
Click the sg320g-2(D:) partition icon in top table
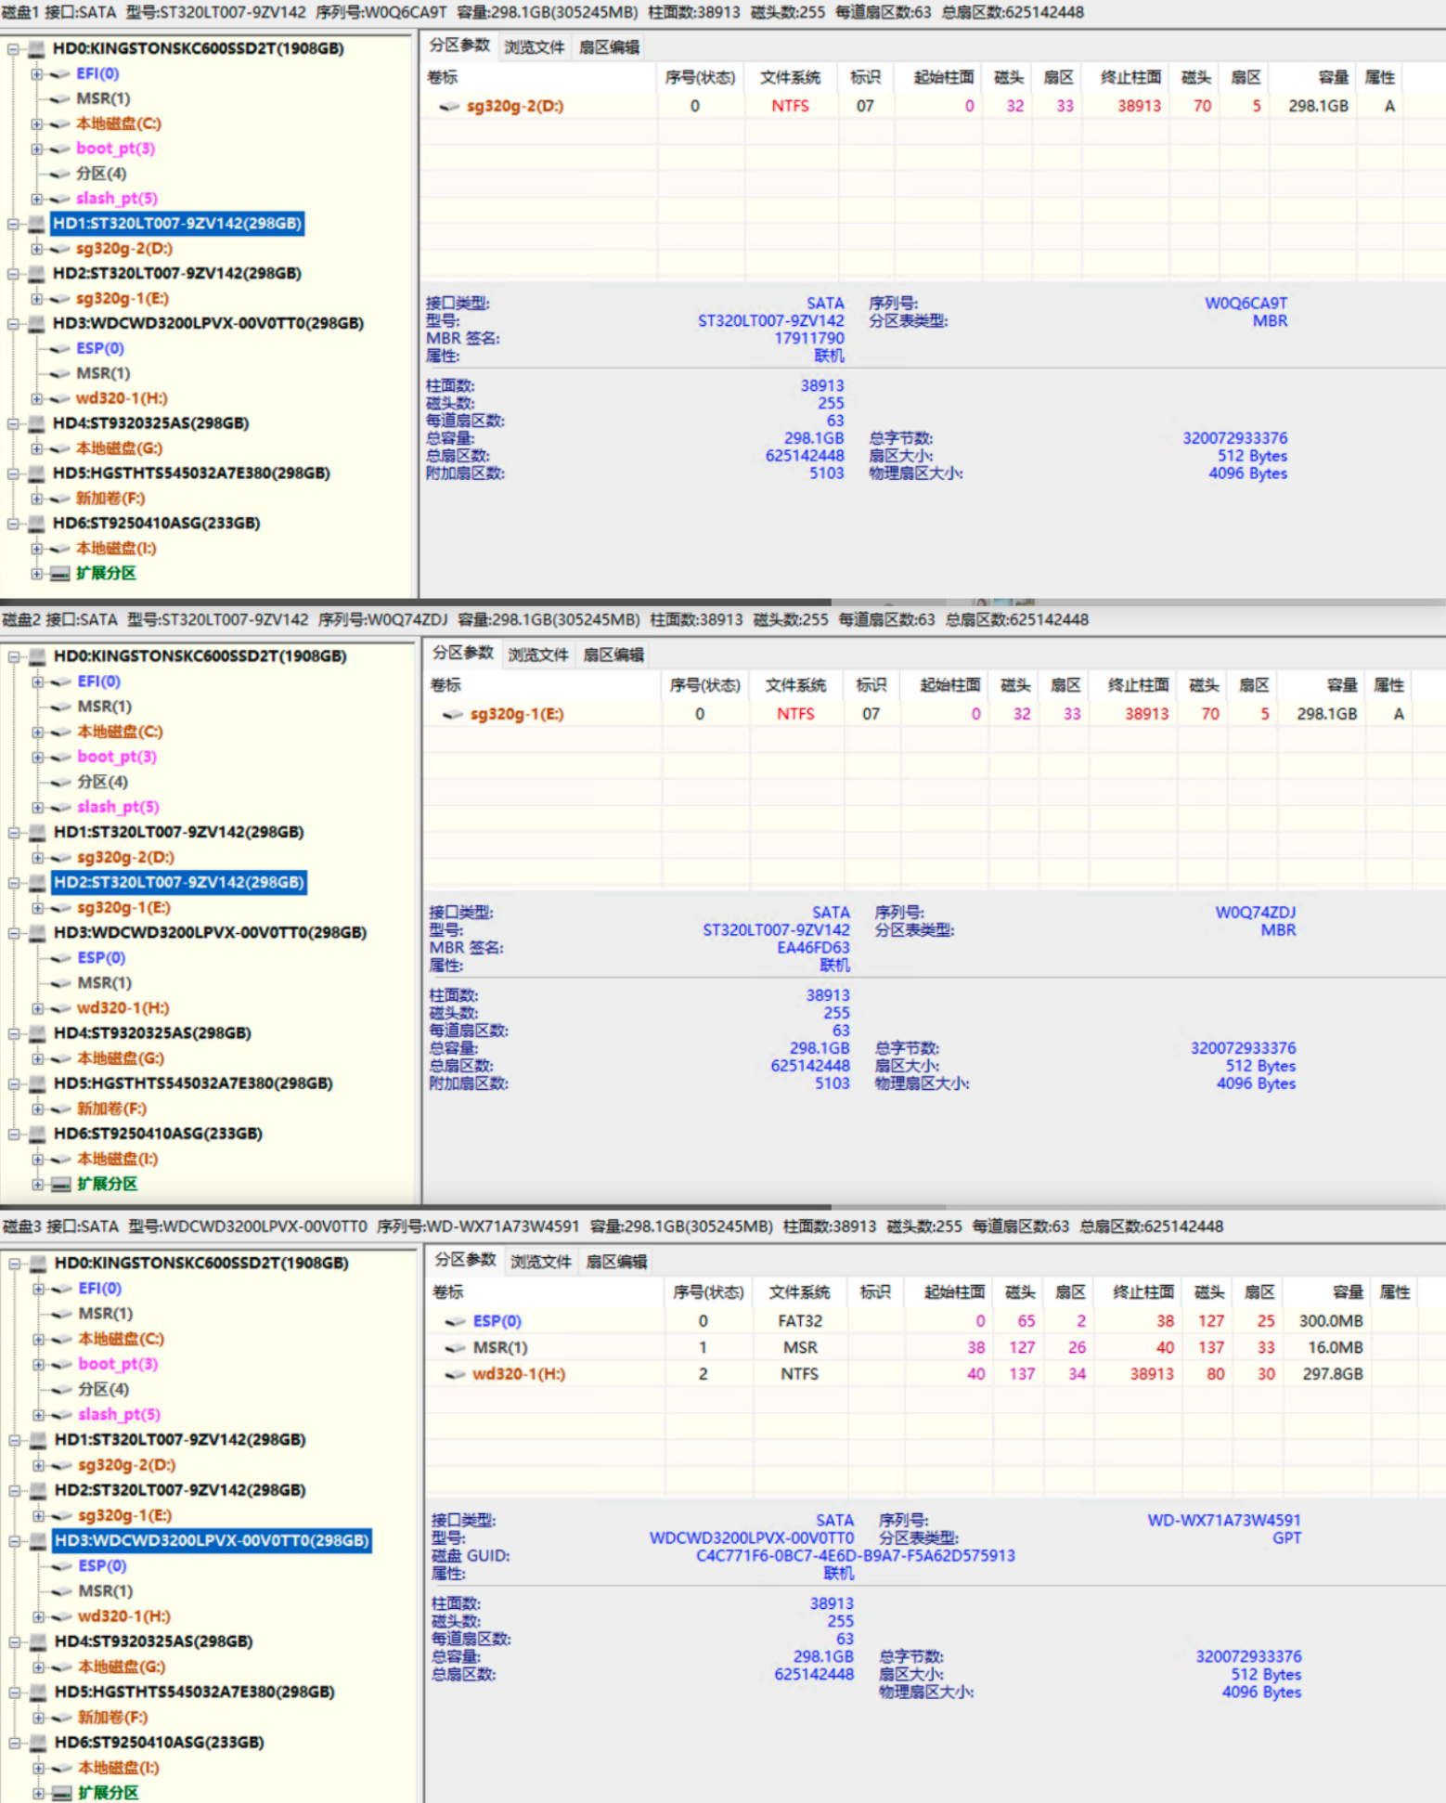[x=449, y=107]
